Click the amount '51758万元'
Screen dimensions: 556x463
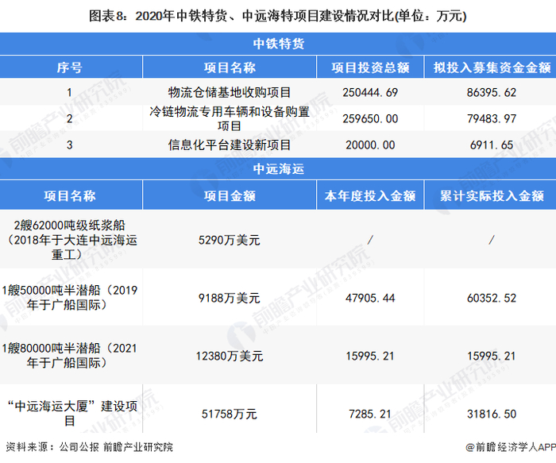(x=230, y=414)
